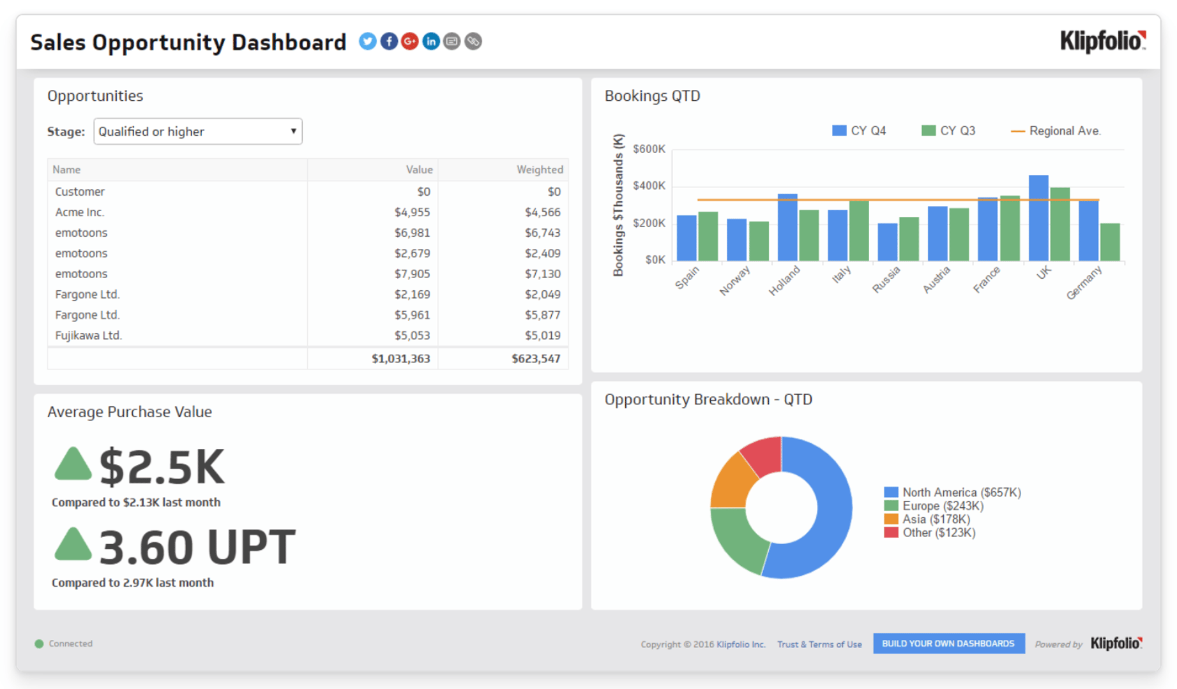
Task: Share dashboard via the Twitter icon
Action: [x=368, y=41]
